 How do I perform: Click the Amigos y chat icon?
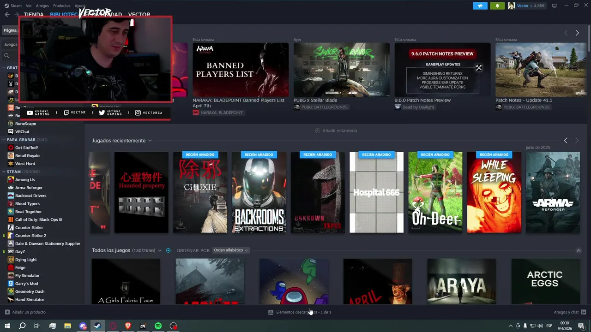pos(584,312)
